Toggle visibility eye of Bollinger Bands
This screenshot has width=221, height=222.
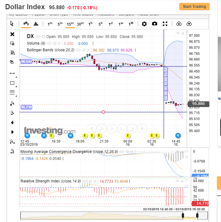pos(78,50)
